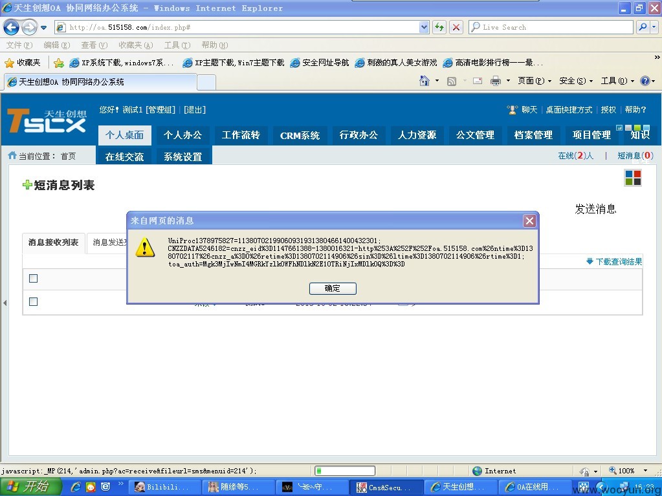
Task: Click the Read Mail envelope icon
Action: 478,81
